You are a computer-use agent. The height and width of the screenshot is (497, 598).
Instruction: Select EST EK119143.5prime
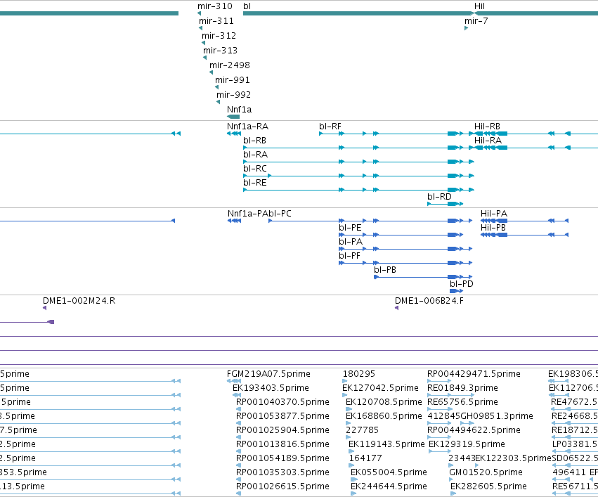(x=351, y=451)
